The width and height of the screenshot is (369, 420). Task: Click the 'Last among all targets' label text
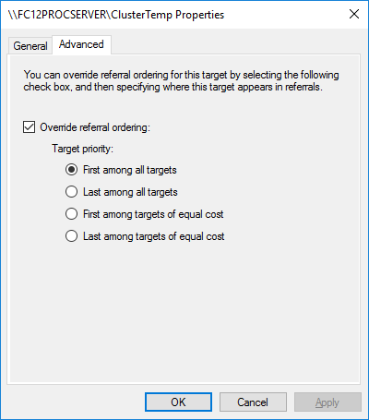point(130,192)
